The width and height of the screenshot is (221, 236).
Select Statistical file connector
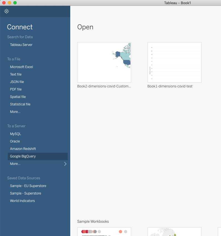pos(20,104)
